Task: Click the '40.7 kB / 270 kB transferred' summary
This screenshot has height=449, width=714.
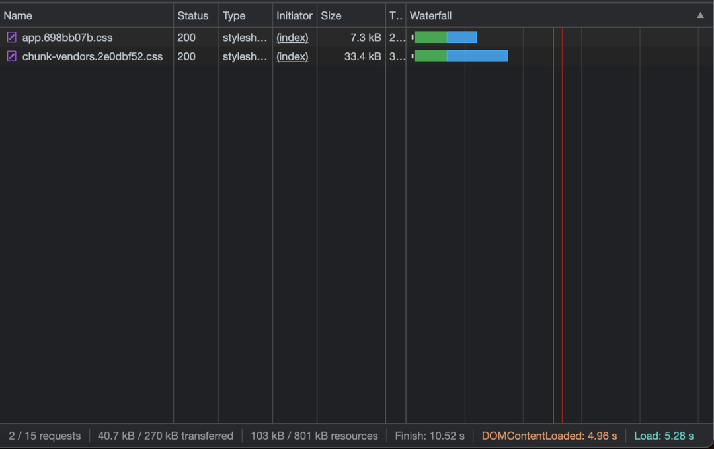Action: [165, 436]
